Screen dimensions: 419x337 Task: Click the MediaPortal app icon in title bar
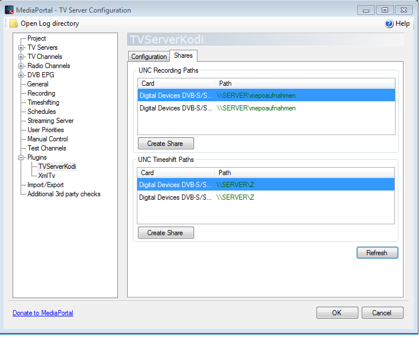pos(9,10)
